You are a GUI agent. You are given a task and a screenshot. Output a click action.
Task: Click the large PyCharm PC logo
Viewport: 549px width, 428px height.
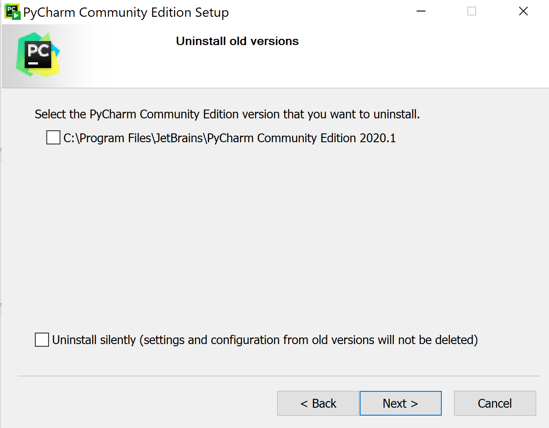(x=38, y=54)
